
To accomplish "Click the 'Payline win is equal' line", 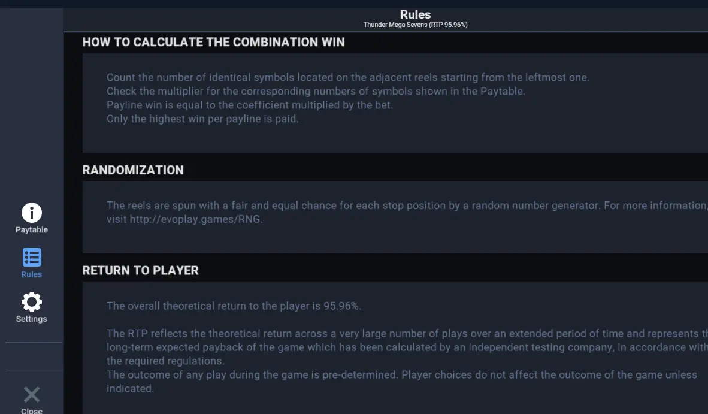I will [250, 105].
